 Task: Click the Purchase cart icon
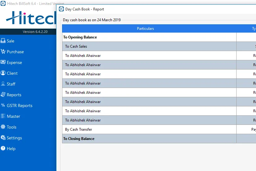tap(3, 52)
